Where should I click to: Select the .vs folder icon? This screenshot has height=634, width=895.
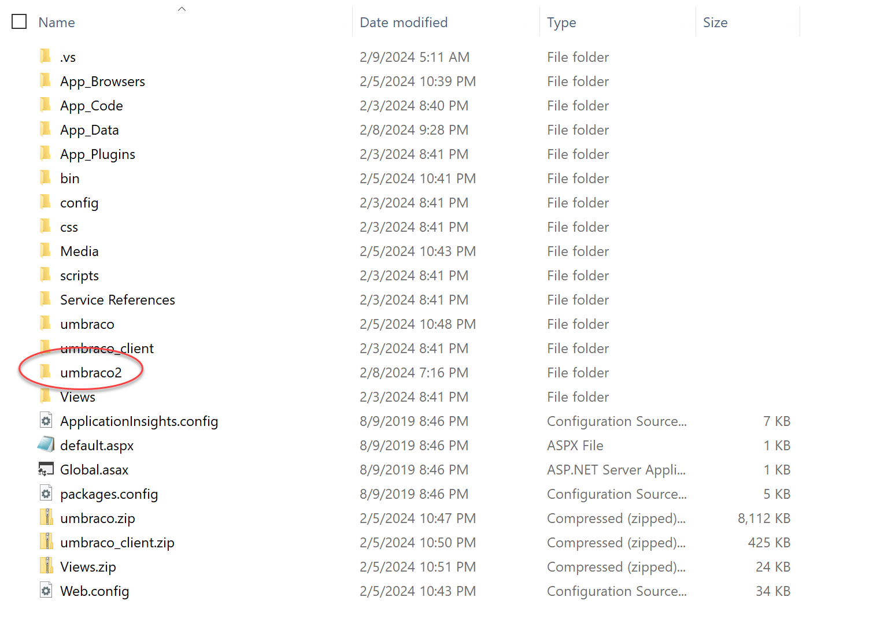pos(46,56)
